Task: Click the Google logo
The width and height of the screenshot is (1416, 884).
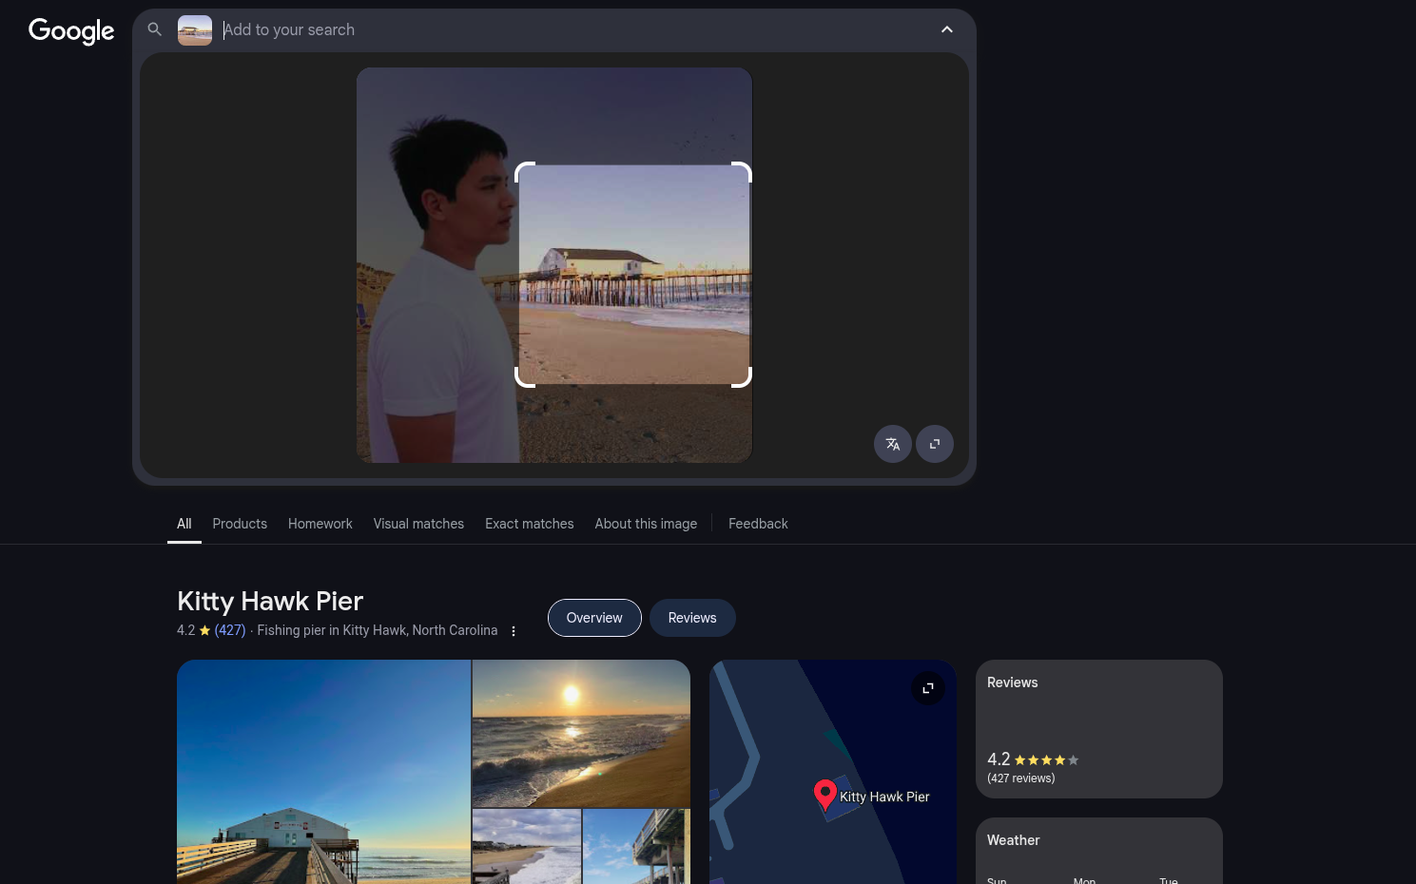Action: [71, 30]
